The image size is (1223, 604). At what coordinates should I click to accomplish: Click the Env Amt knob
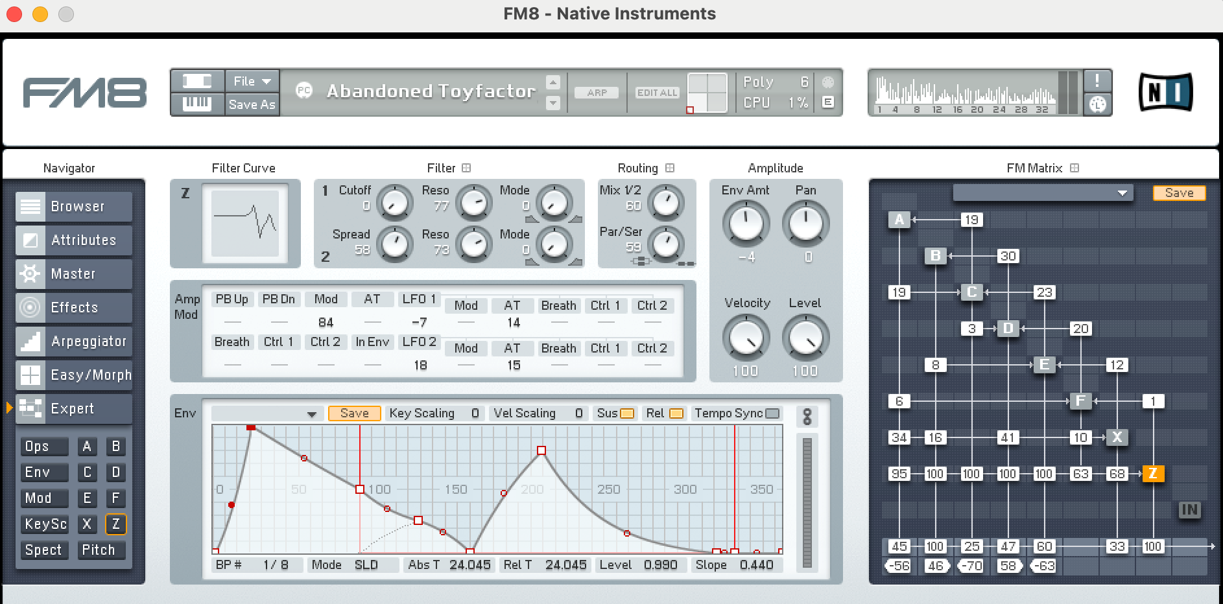[x=746, y=223]
